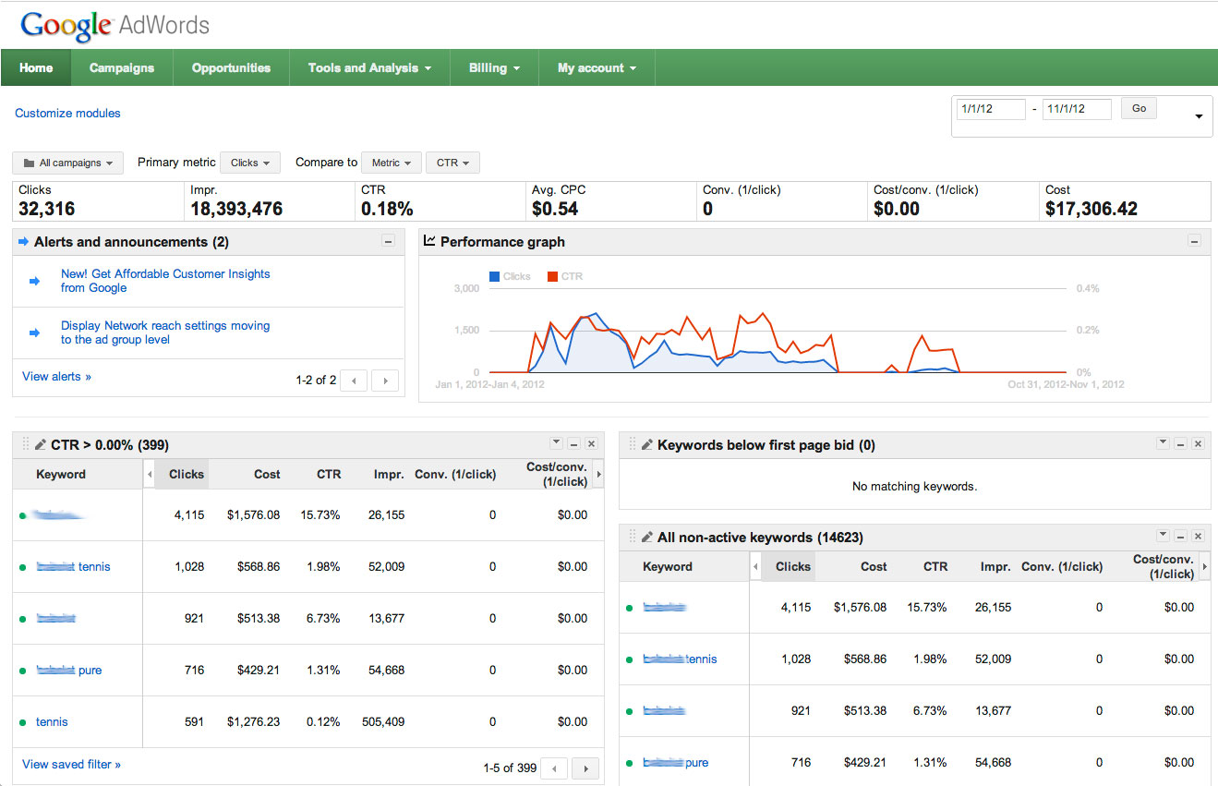Open View saved filter link
Screen dimensions: 1218x786
click(71, 765)
